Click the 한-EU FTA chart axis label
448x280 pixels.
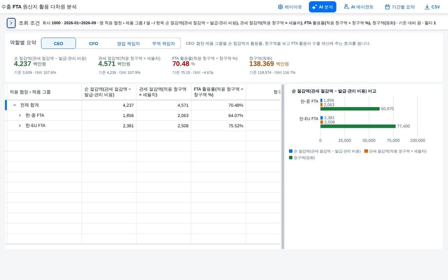coord(309,119)
